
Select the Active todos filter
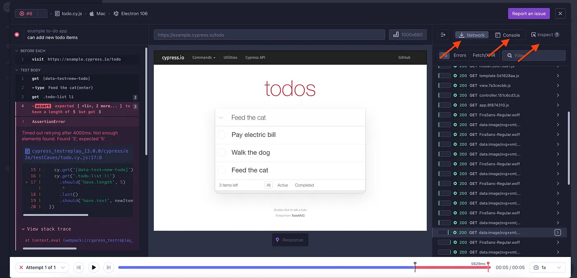tap(283, 185)
